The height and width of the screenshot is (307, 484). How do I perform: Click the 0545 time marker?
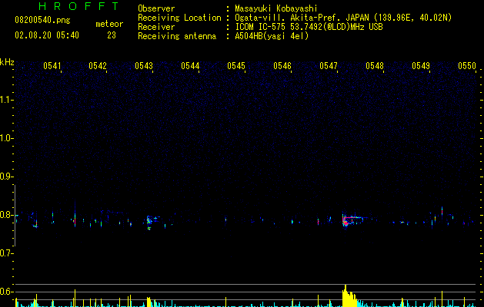pyautogui.click(x=236, y=66)
